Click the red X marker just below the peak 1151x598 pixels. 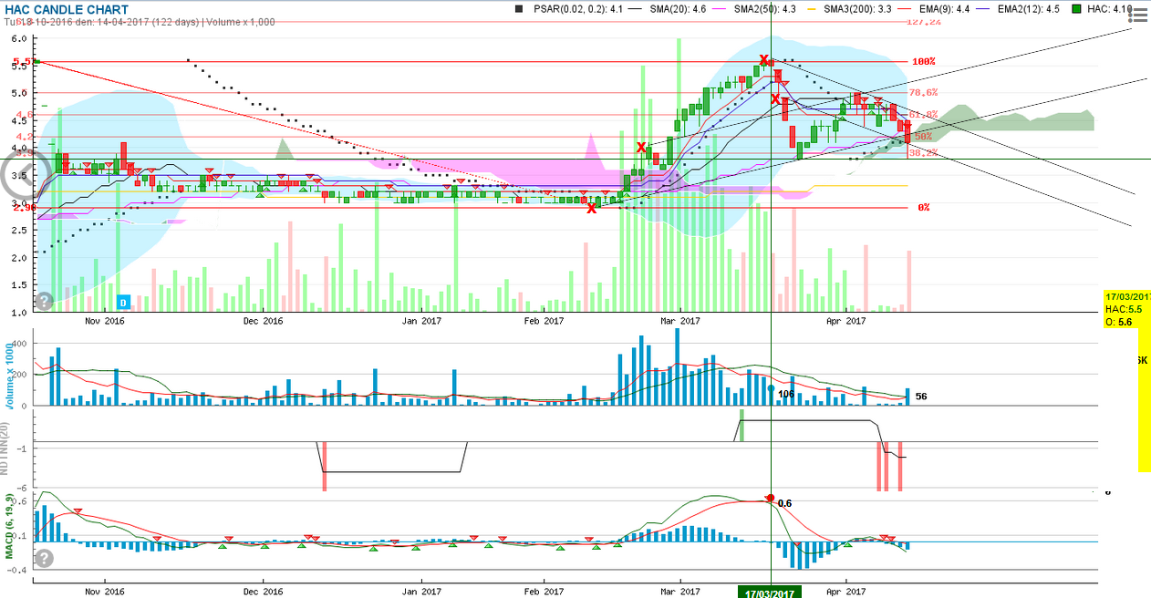pos(776,98)
